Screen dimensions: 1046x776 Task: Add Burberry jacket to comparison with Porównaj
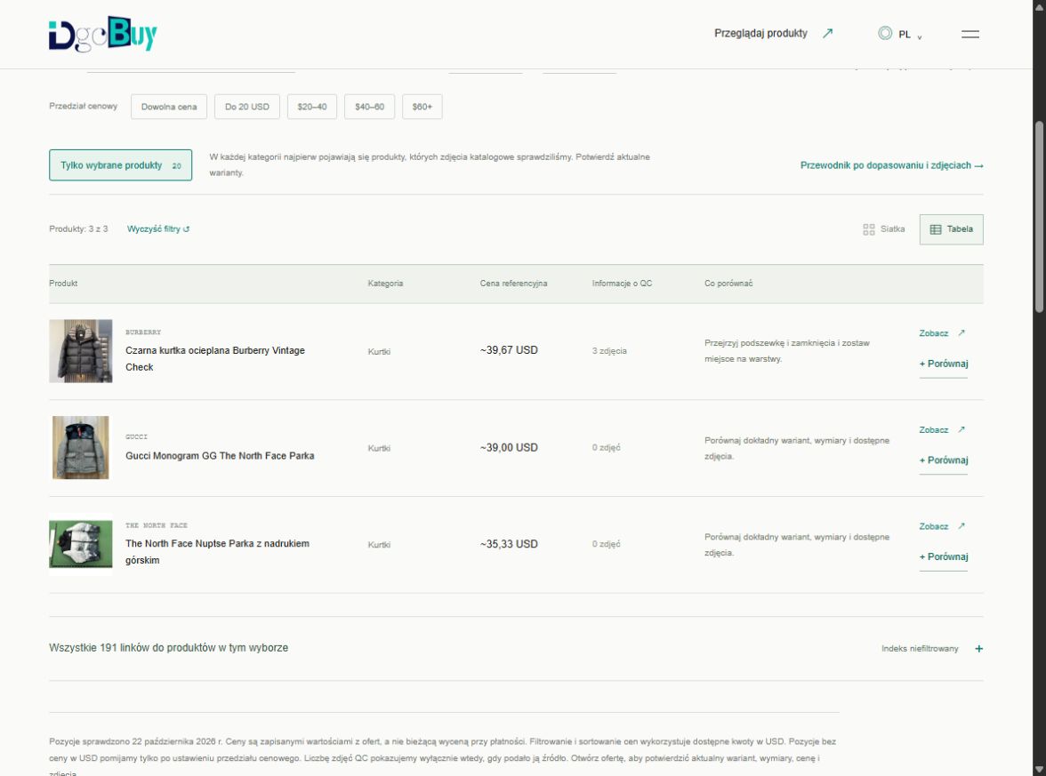click(943, 364)
